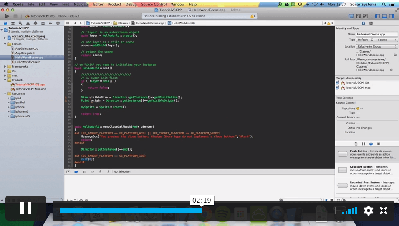Expand the iphonehd5 folder
Viewport: 399px width, 226px height.
coord(8,116)
